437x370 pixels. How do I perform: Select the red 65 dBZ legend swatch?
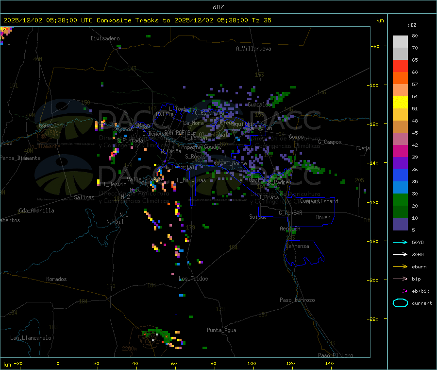pos(400,66)
